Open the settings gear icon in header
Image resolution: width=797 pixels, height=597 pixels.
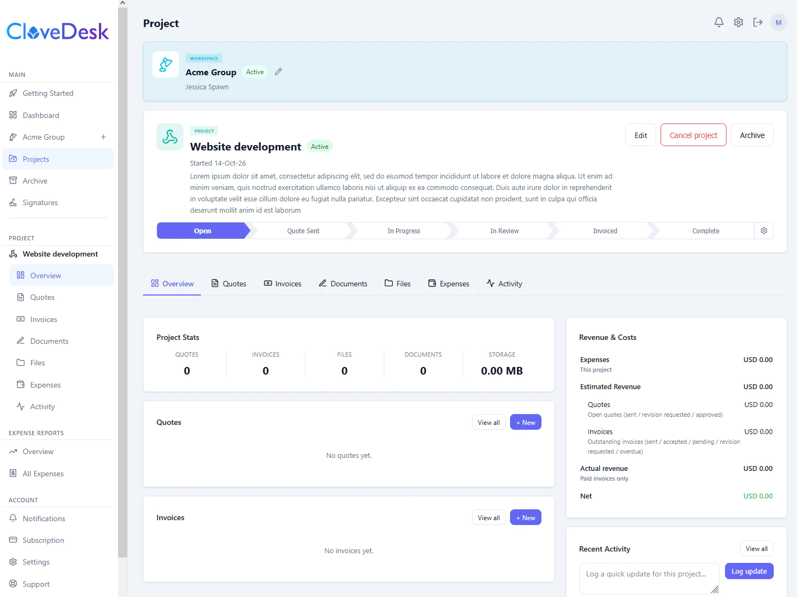739,22
